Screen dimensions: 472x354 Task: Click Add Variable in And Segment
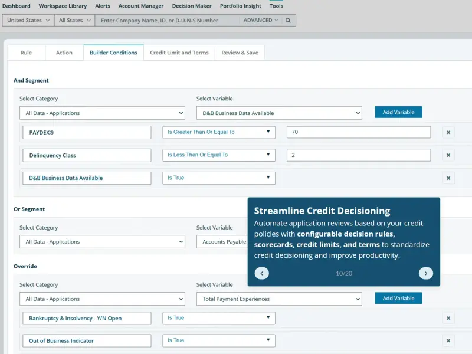pos(398,112)
